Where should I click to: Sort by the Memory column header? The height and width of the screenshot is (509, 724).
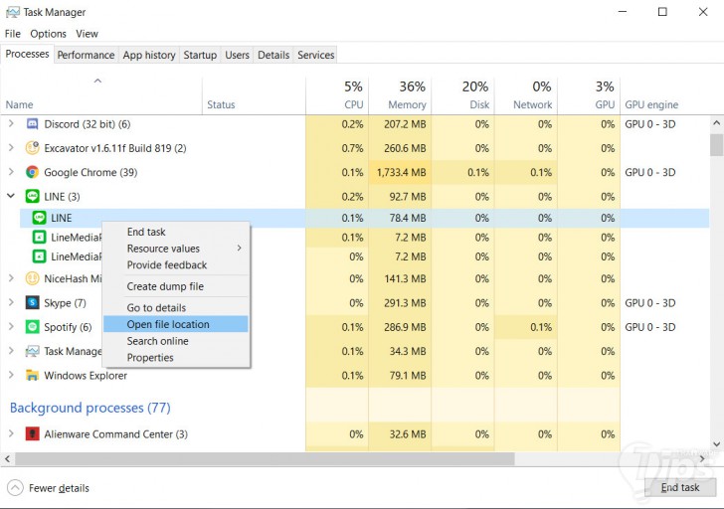pyautogui.click(x=400, y=96)
